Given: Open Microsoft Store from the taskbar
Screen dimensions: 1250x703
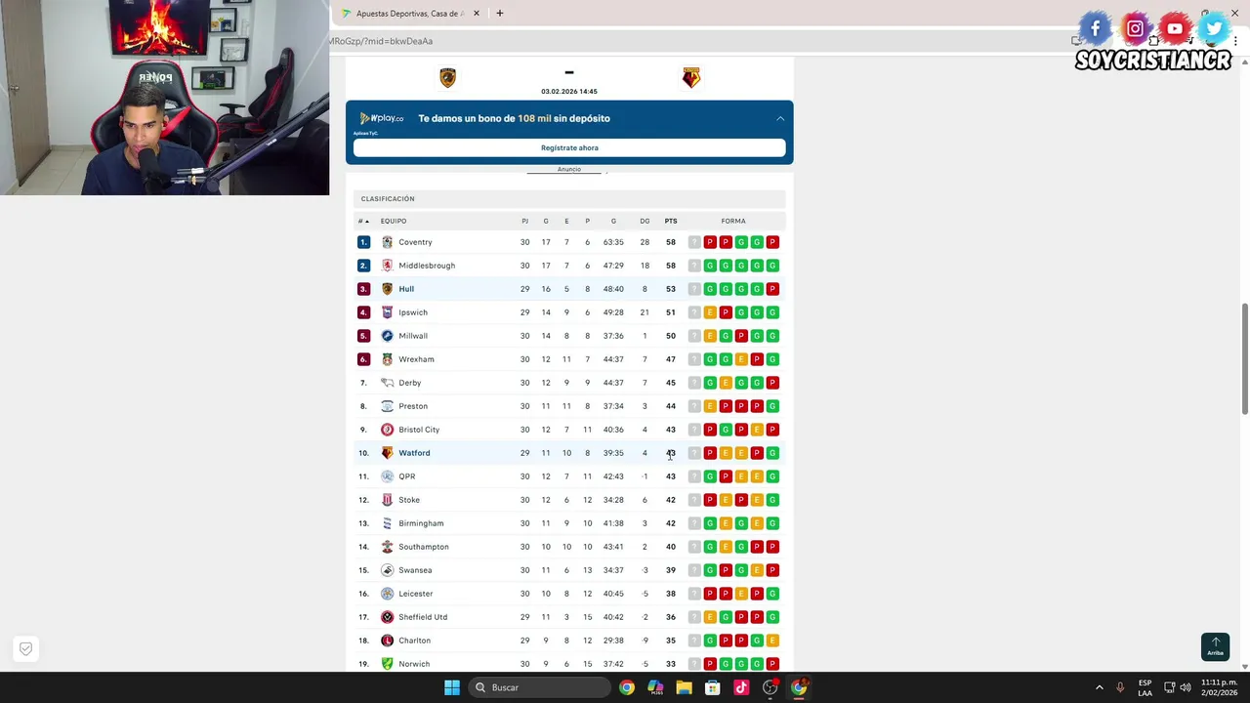Looking at the screenshot, I should click(713, 687).
